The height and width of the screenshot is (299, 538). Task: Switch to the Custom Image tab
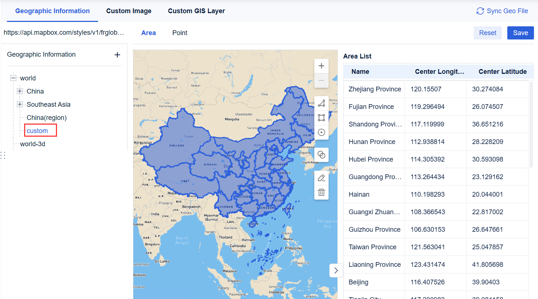point(129,11)
